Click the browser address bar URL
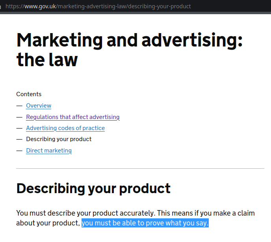This screenshot has height=242, width=271. 98,6
